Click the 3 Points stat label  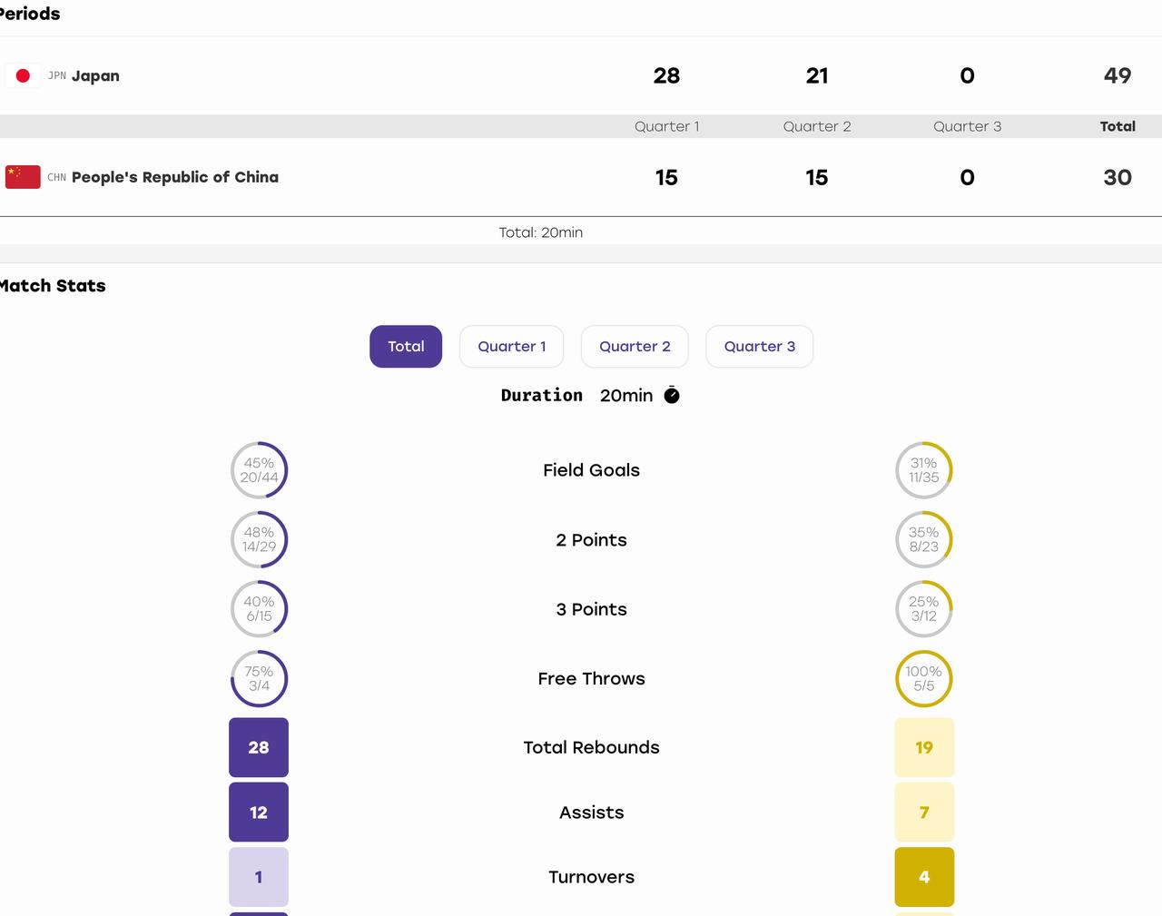coord(592,609)
